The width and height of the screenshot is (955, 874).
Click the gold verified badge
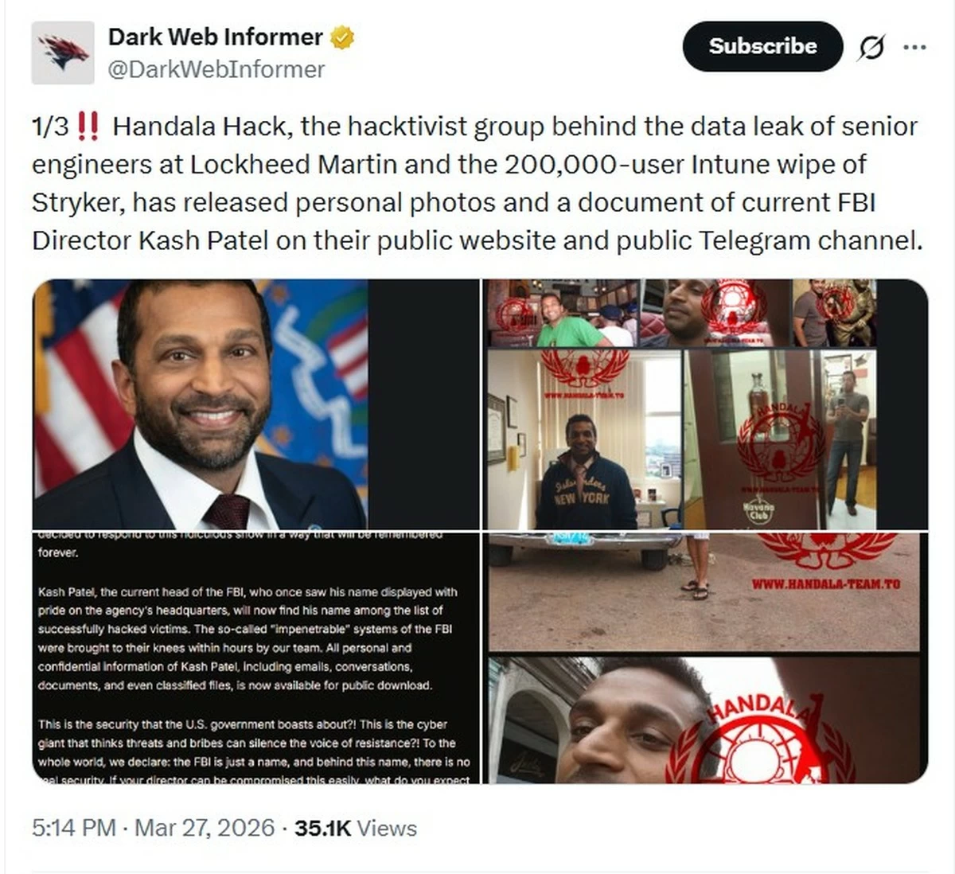click(x=342, y=37)
